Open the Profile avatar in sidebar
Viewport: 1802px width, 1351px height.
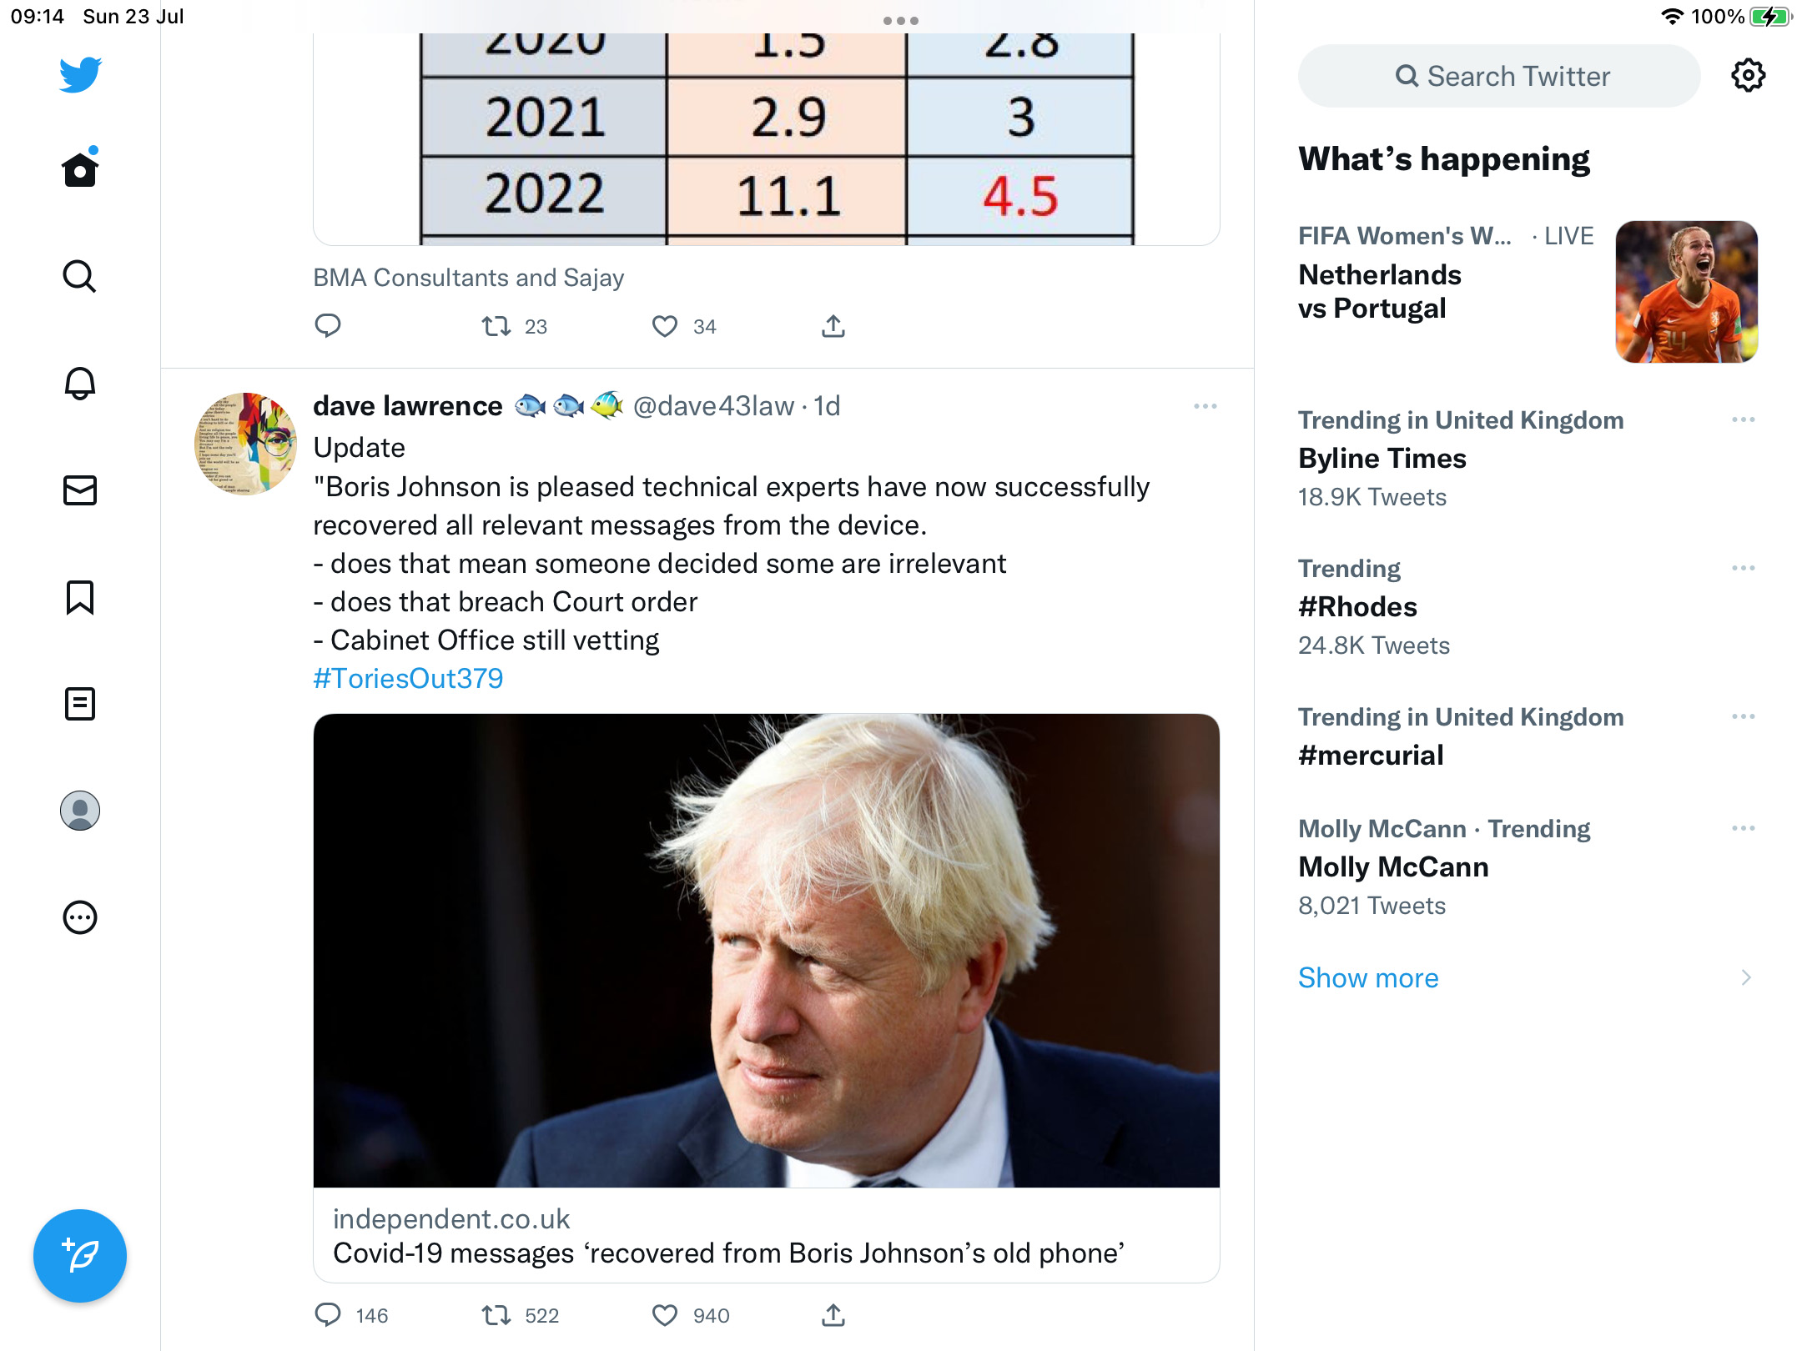tap(80, 811)
